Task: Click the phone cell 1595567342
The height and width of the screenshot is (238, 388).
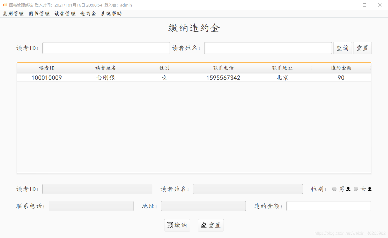Action: coord(223,78)
